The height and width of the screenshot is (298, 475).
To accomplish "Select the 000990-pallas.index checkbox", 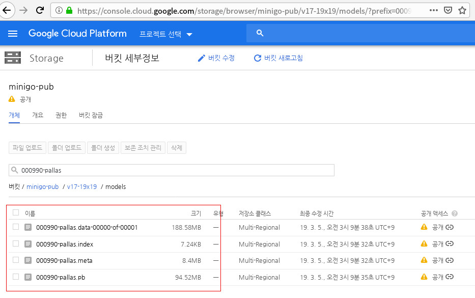I will pyautogui.click(x=16, y=243).
